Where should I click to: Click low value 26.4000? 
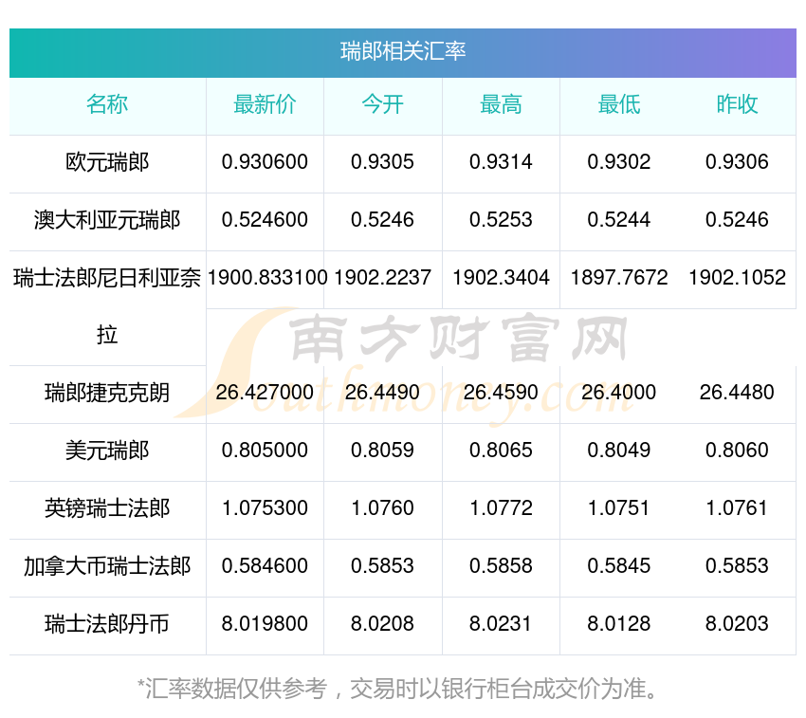click(x=619, y=393)
